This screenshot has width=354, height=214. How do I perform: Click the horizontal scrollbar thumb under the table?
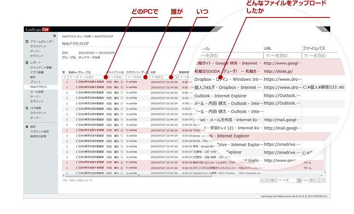(139, 175)
